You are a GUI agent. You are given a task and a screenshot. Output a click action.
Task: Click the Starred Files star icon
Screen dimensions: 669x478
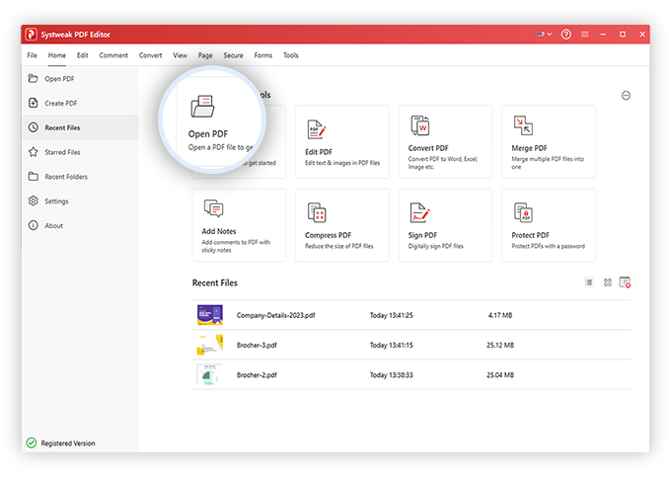(x=34, y=152)
